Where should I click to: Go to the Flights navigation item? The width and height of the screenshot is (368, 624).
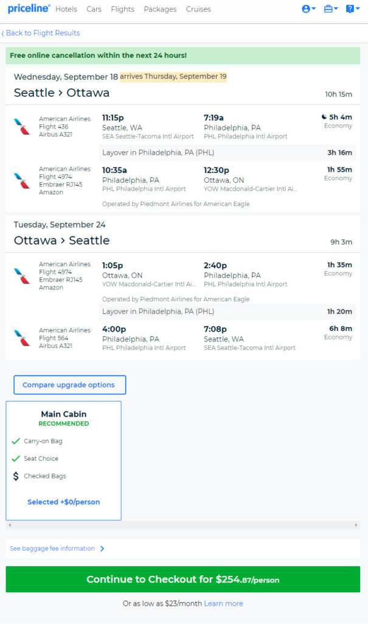coord(122,9)
